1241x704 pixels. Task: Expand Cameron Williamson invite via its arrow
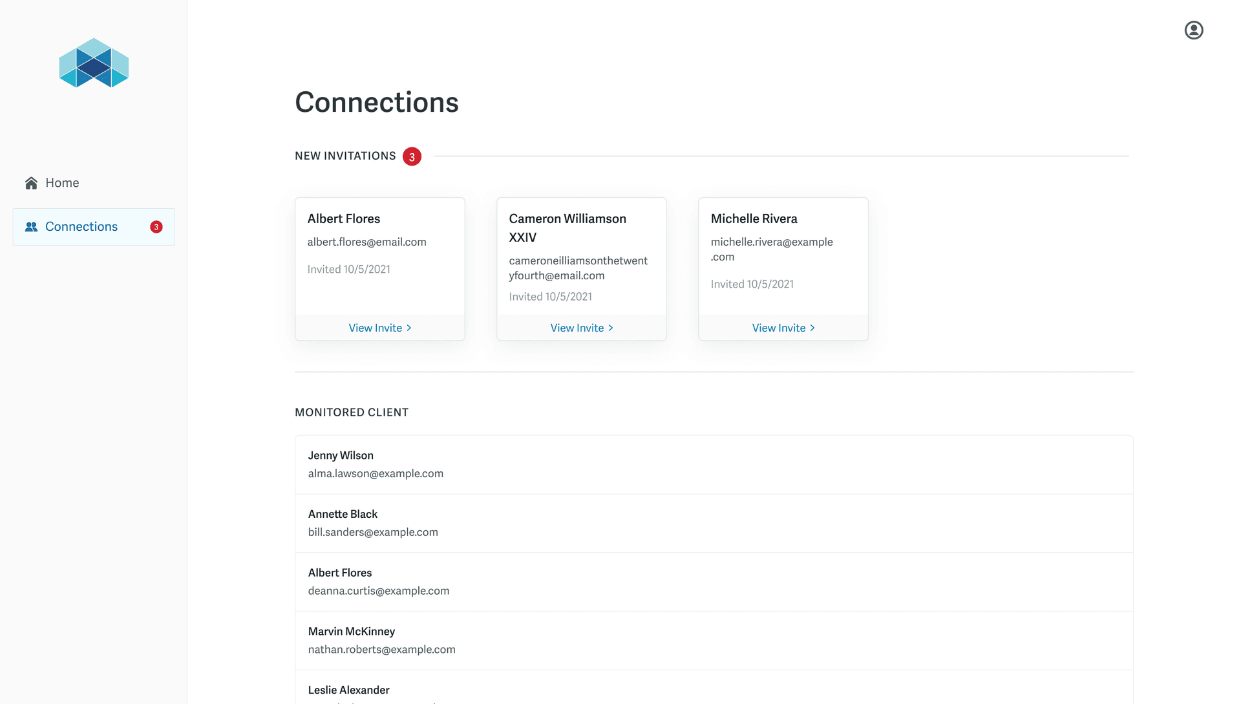[x=611, y=328]
